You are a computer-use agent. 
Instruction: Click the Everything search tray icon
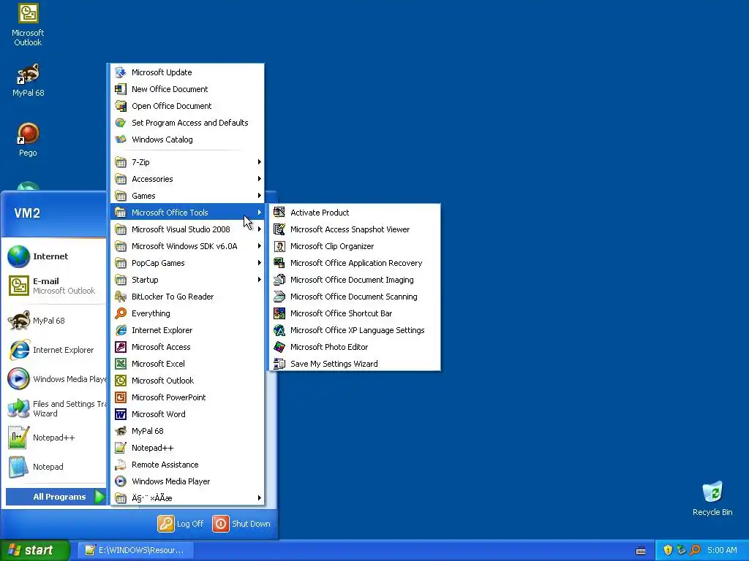coord(695,550)
